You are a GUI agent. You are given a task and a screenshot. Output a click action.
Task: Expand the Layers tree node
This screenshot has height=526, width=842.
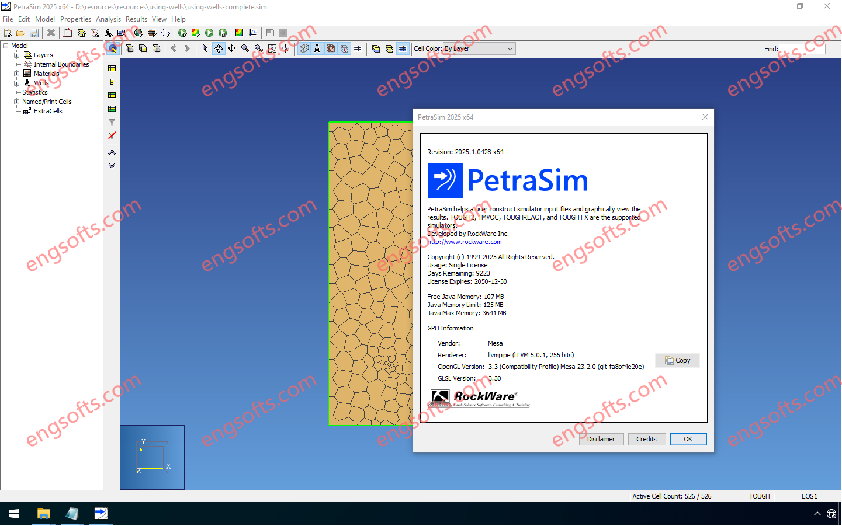click(17, 55)
